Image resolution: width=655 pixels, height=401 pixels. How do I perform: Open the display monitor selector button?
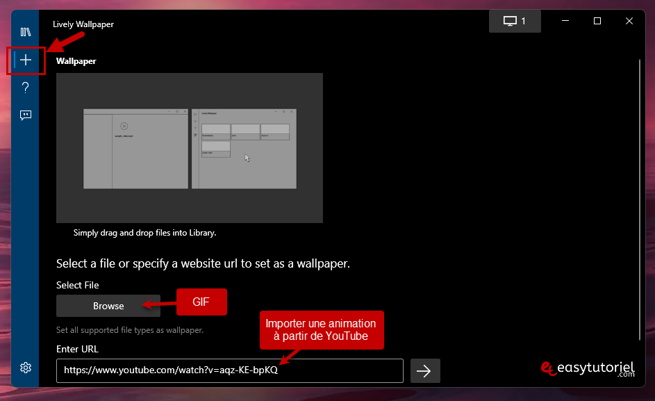(515, 21)
